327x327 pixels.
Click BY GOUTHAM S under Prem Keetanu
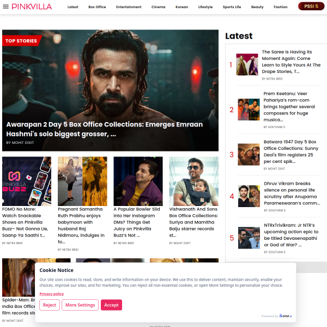click(274, 127)
